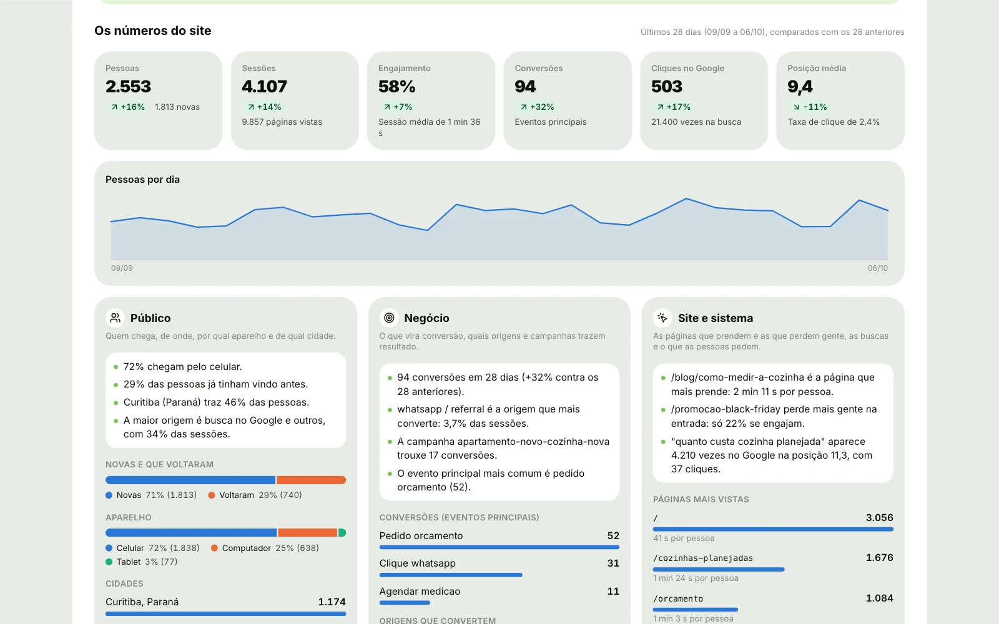
Task: Click the orange Voltaram legend dot
Action: [x=212, y=495]
